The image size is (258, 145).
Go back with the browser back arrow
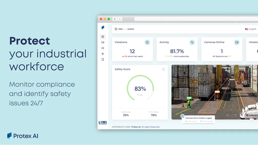(115, 19)
